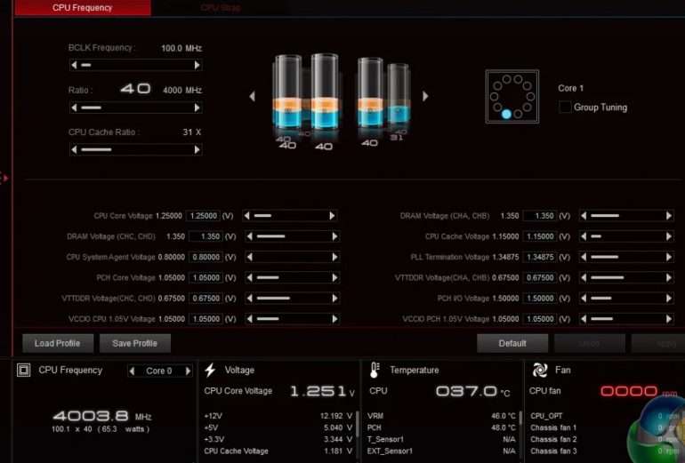Enable the Group Tuning checkbox
This screenshot has height=463, width=685.
pyautogui.click(x=565, y=108)
